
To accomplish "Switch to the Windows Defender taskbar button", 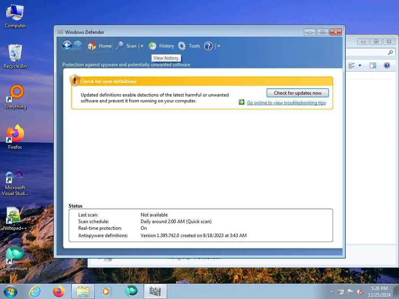I will click(155, 291).
